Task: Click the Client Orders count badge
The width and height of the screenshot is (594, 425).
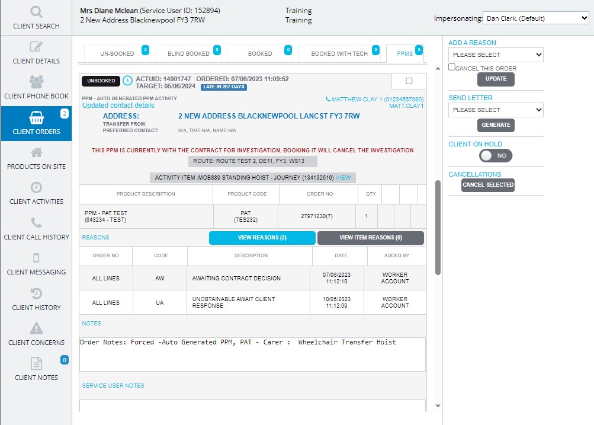Action: 65,113
